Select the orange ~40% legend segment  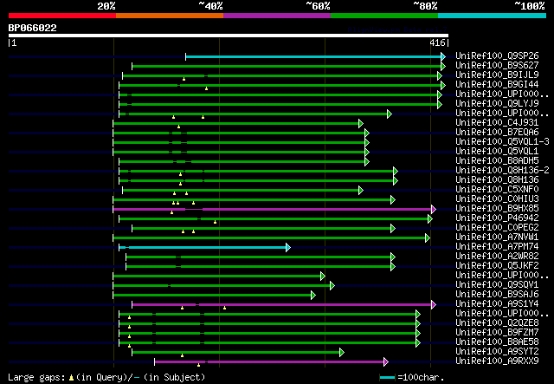tap(170, 16)
